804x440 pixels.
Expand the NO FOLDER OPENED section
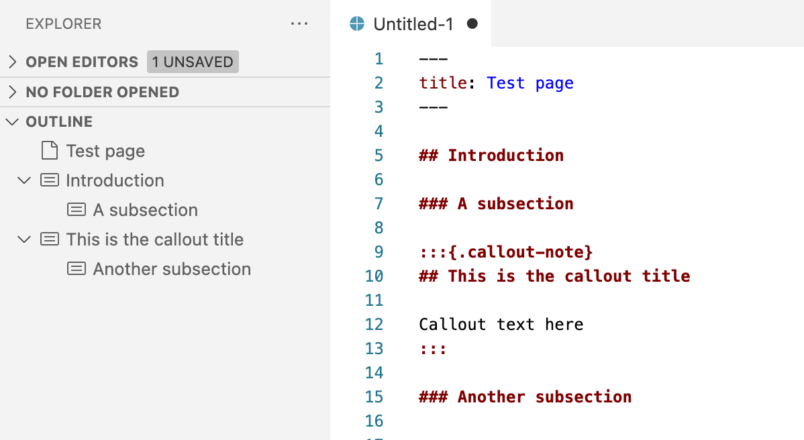(x=11, y=92)
